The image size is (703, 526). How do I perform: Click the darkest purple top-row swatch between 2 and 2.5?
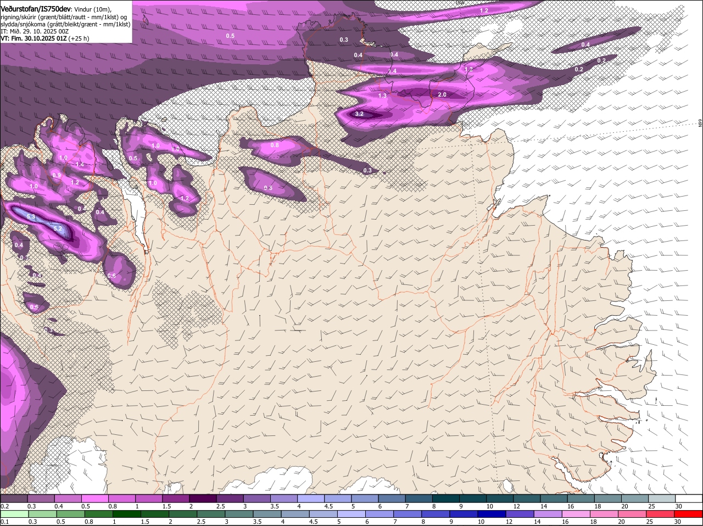[203, 499]
